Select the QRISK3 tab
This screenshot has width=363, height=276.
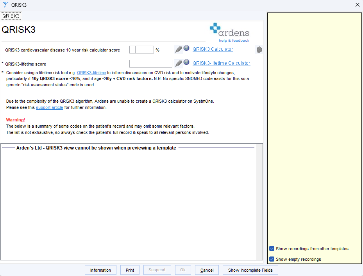(x=11, y=16)
